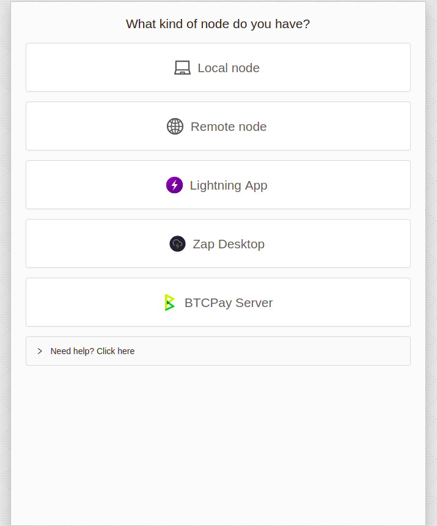Viewport: 437px width, 526px height.
Task: Click the empty page area below the help panel
Action: (x=218, y=440)
